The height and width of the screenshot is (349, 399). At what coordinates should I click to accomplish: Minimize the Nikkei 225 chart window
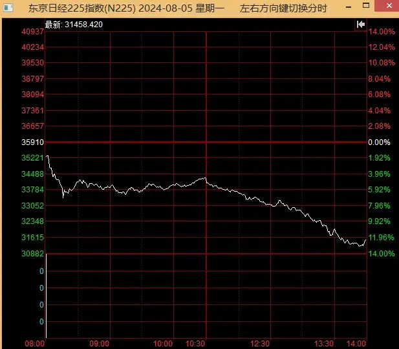[x=349, y=7]
